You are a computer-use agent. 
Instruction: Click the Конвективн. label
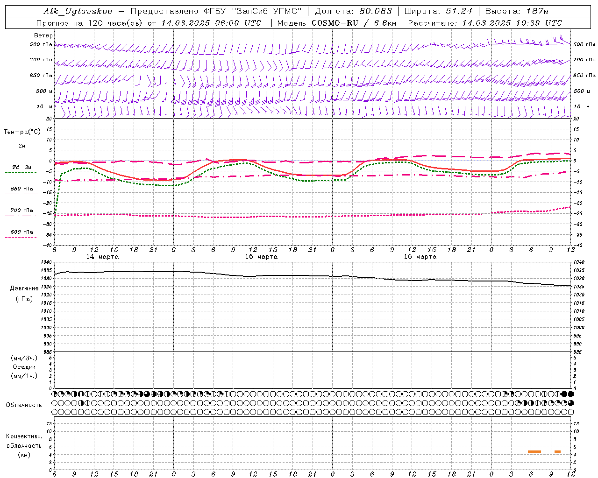[24, 436]
